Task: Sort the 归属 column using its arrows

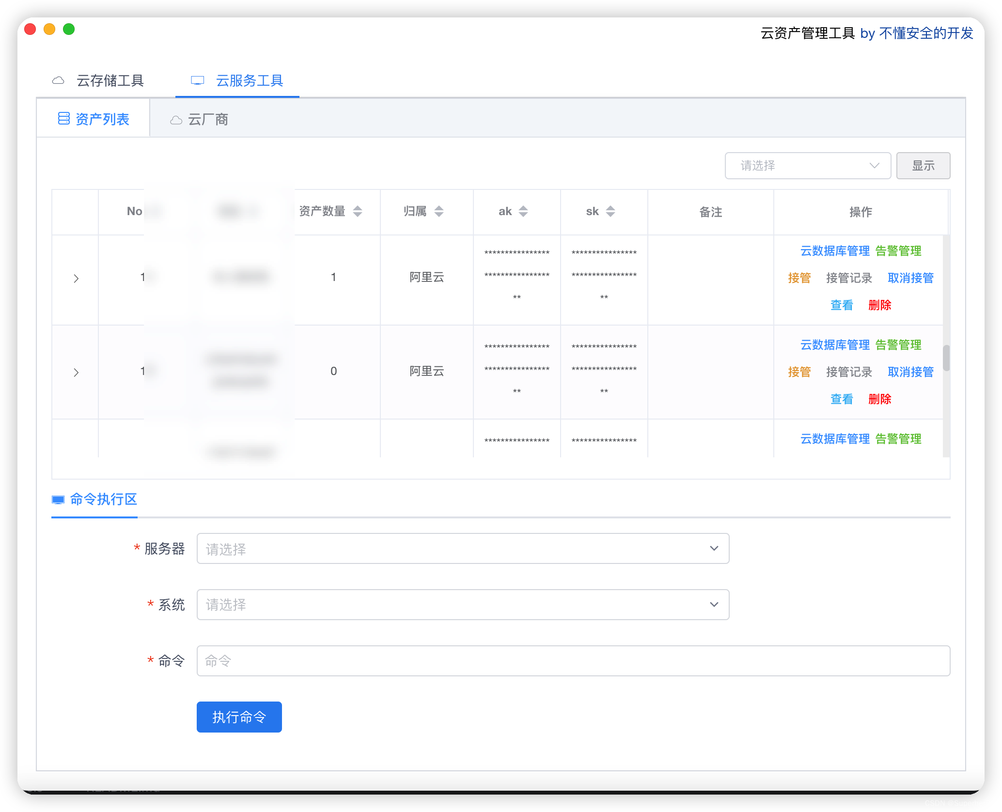Action: point(438,211)
